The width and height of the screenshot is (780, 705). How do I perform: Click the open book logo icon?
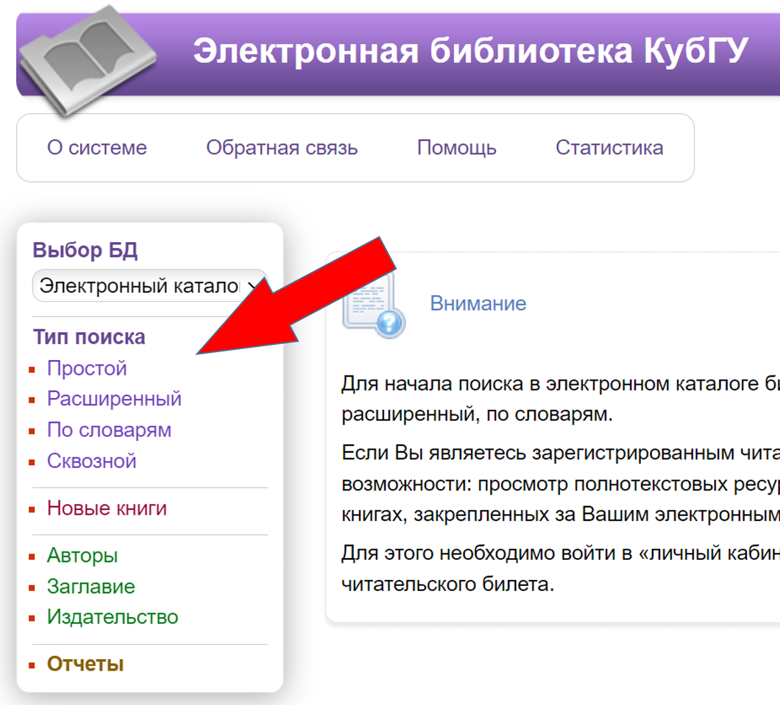pos(87,60)
